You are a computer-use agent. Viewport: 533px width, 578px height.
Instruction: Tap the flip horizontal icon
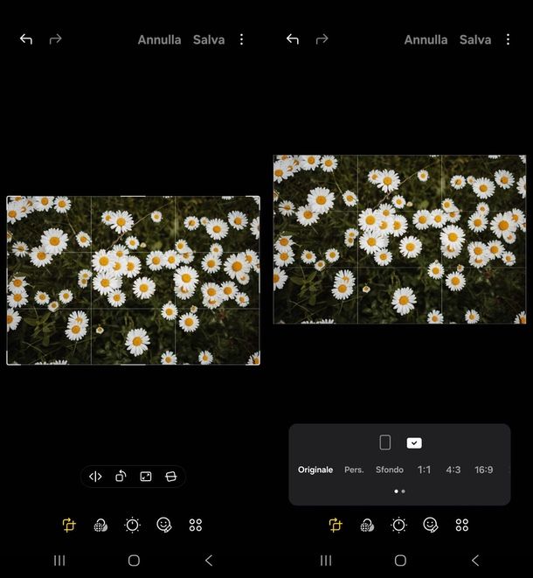(x=95, y=477)
